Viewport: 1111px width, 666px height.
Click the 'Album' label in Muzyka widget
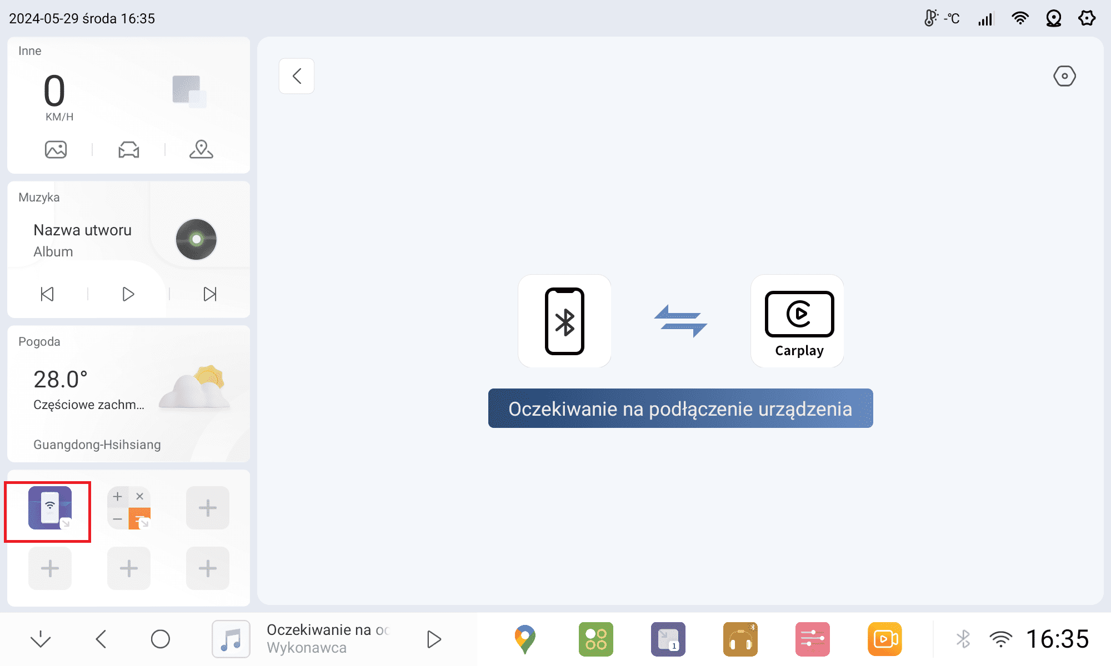pos(53,251)
